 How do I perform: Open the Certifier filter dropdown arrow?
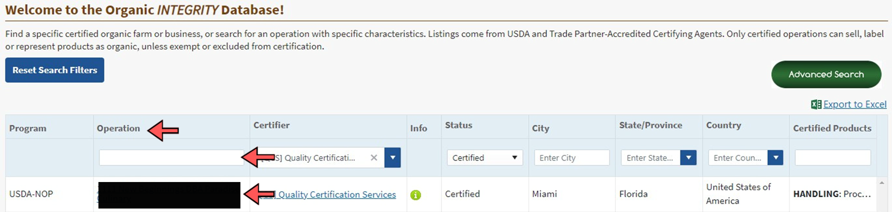coord(392,158)
